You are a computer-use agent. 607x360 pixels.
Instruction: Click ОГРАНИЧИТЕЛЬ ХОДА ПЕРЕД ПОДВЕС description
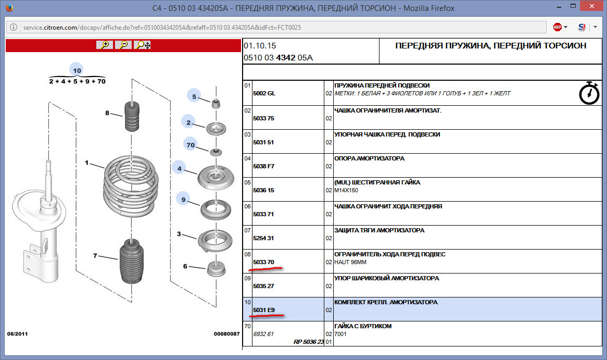tap(390, 254)
